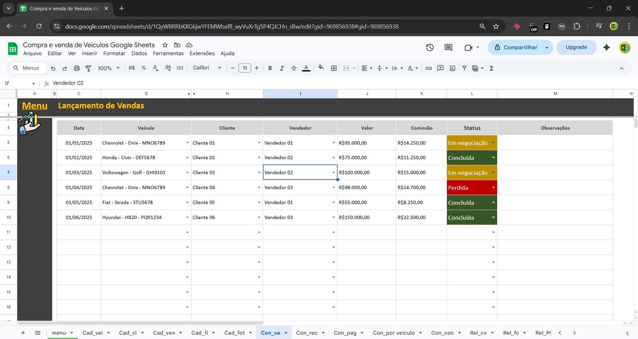The image size is (638, 339).
Task: Toggle italic formatting
Action: coord(282,68)
